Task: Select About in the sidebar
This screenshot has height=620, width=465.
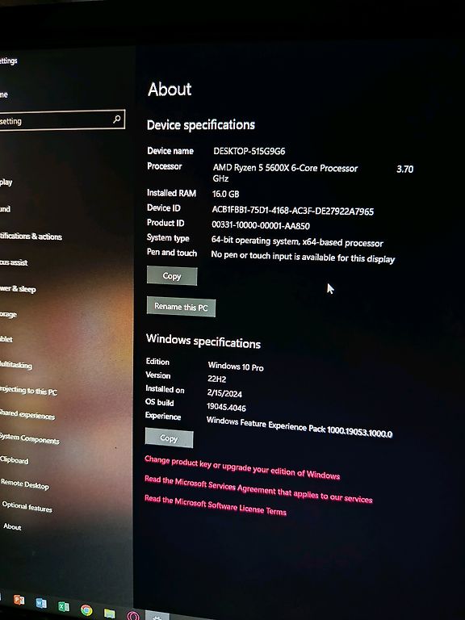Action: [x=12, y=526]
